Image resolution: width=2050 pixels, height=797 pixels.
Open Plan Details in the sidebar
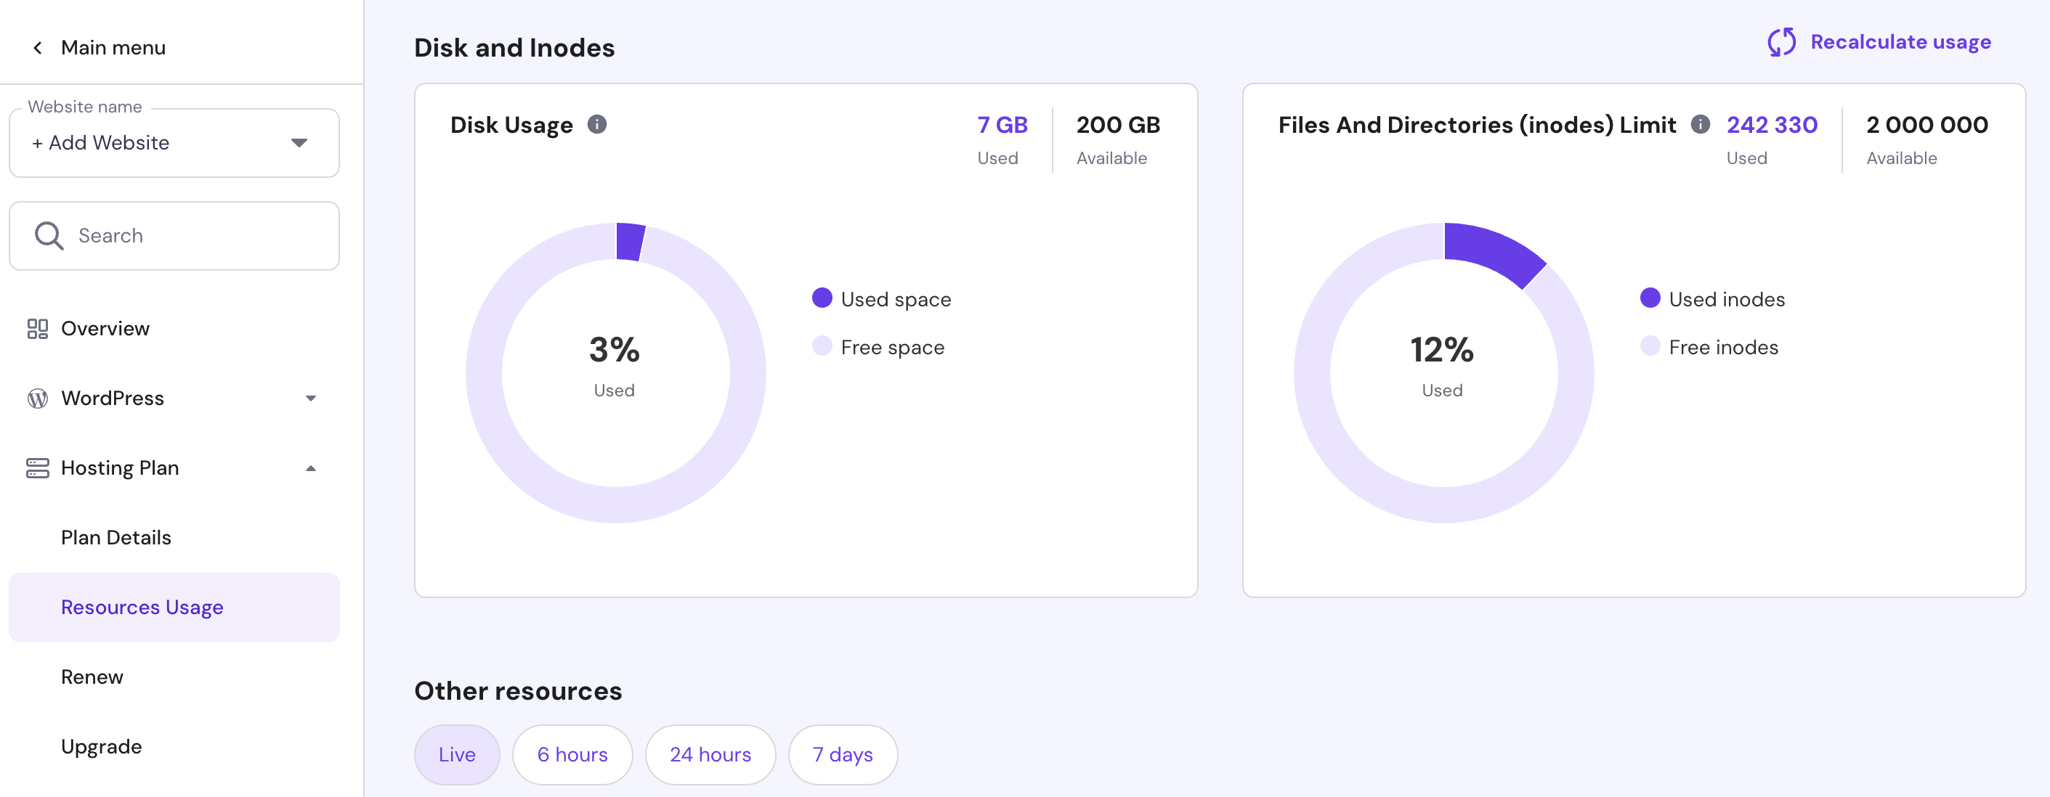pos(116,538)
